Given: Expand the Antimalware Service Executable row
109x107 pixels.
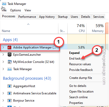Looking at the screenshot, I should pyautogui.click(x=3, y=93).
